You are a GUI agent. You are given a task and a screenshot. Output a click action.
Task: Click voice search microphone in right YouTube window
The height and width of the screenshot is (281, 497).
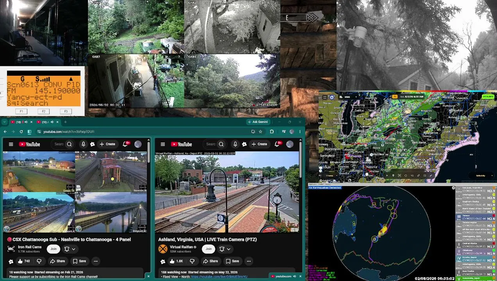point(235,144)
